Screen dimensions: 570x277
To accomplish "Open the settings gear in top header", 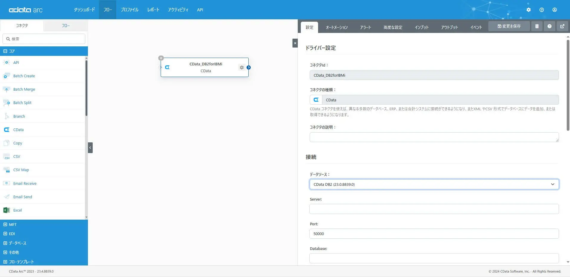I will tap(529, 10).
